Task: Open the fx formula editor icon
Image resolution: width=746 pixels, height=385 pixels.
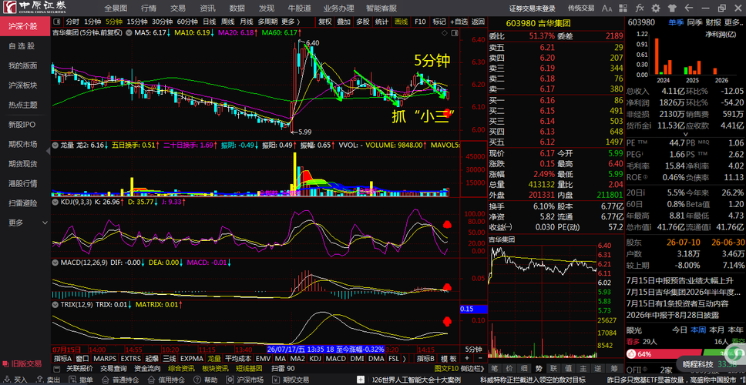Action: 640,8
